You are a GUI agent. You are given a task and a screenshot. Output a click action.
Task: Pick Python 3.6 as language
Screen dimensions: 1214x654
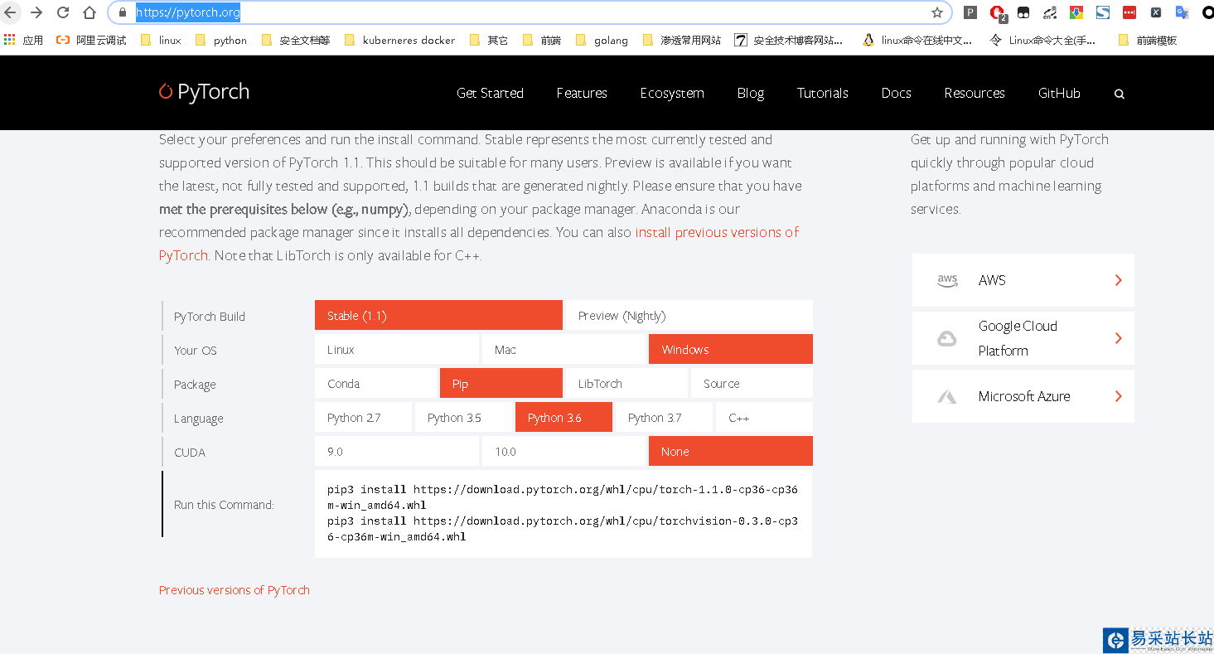tap(563, 417)
